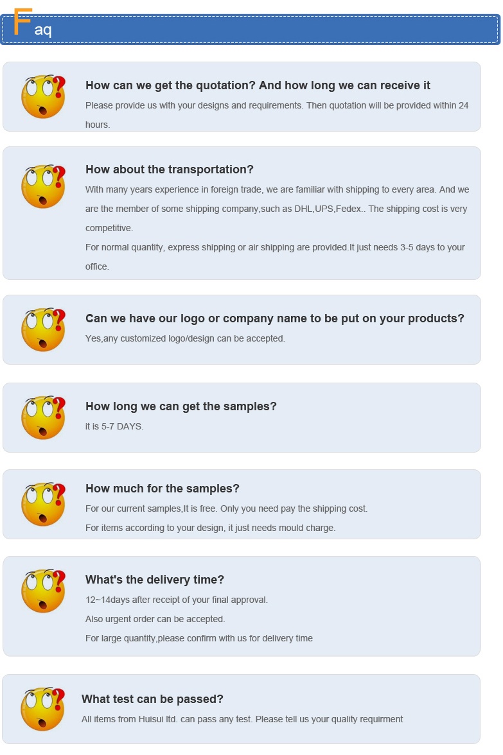Click the emoji beside 'What test can be passed?'
Viewport: 503px width, 755px height.
click(43, 709)
